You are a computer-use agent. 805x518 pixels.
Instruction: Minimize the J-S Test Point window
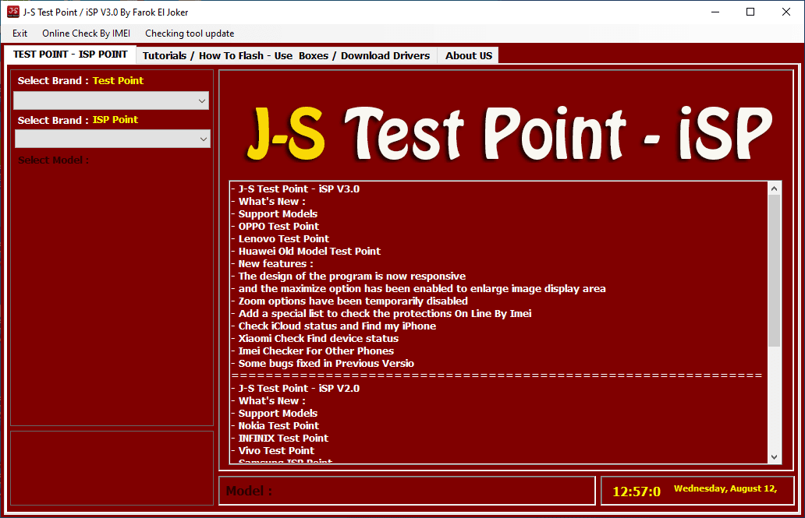[715, 12]
